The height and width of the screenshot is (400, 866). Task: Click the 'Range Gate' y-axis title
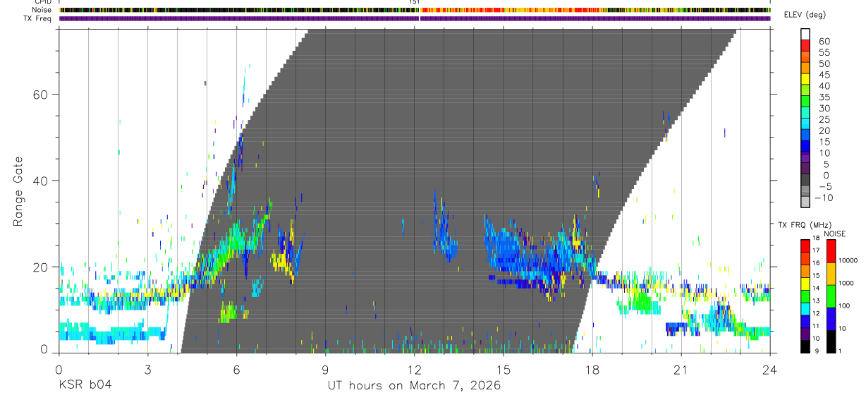(x=18, y=192)
